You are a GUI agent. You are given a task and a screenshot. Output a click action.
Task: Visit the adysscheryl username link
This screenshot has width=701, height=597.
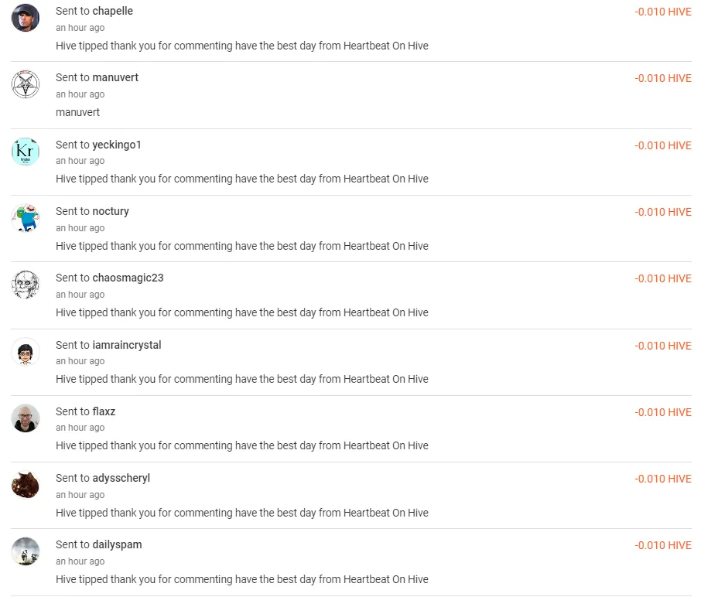(x=121, y=478)
